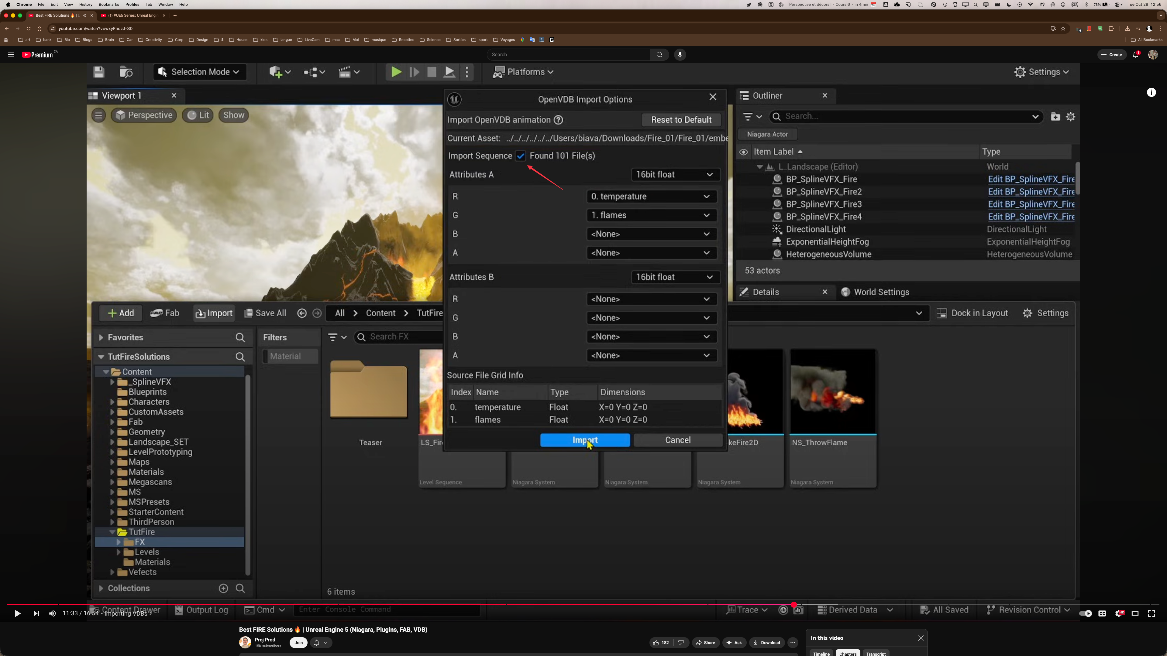Image resolution: width=1167 pixels, height=656 pixels.
Task: Open the Selection Mode dropdown
Action: click(200, 72)
